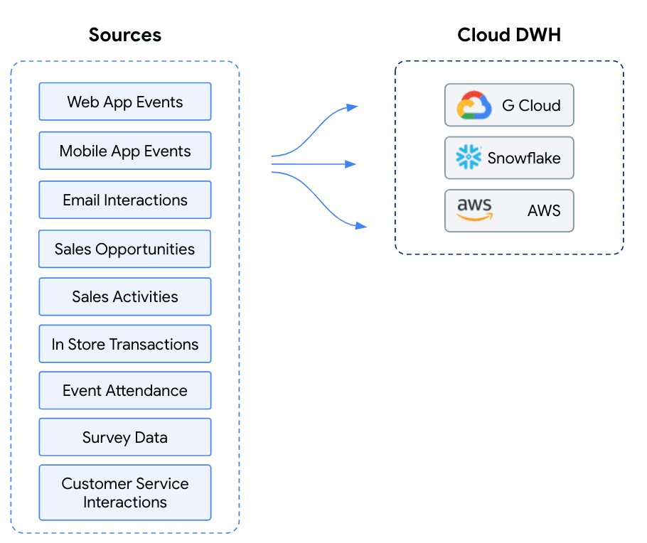Choose the Event Attendance source

(125, 390)
